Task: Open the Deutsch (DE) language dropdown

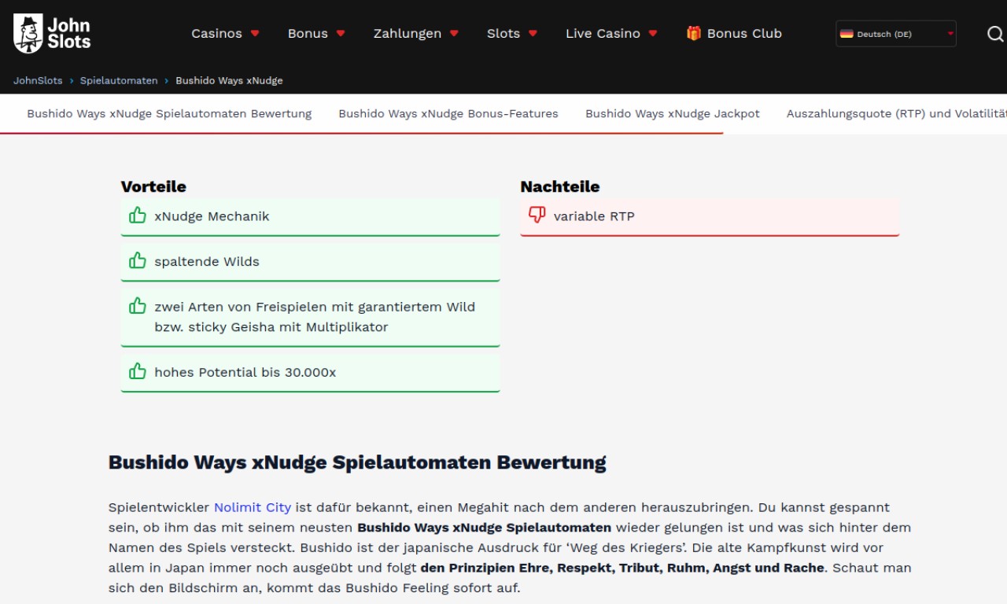Action: coord(896,34)
